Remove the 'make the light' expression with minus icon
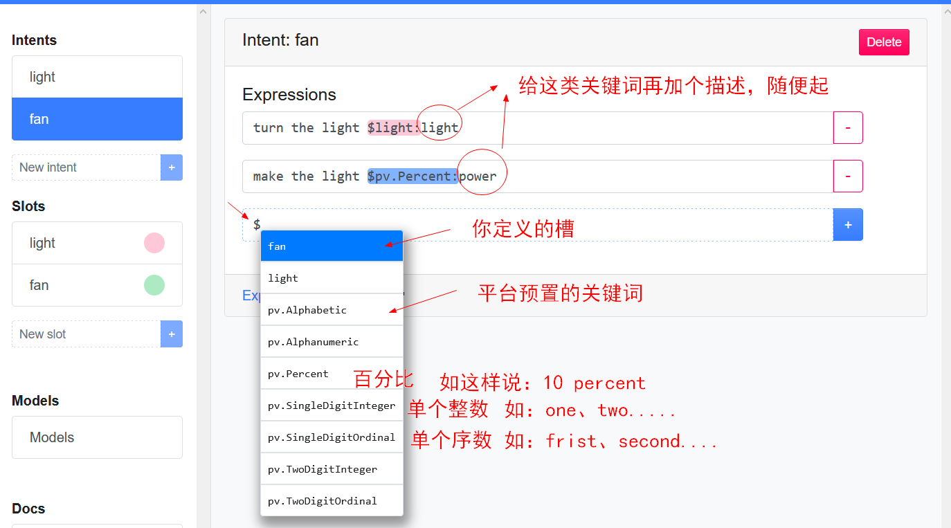The width and height of the screenshot is (951, 528). (848, 176)
